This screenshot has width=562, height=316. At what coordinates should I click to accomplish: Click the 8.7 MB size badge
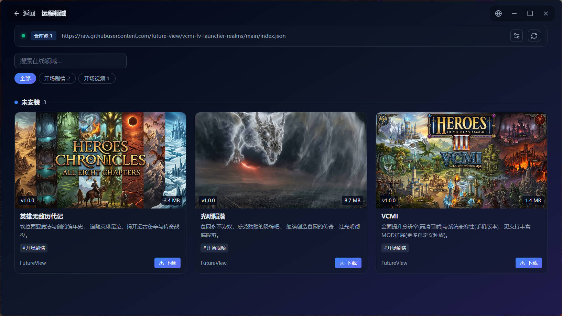[x=352, y=200]
